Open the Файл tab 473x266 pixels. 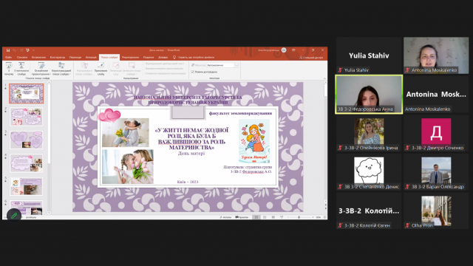point(8,58)
